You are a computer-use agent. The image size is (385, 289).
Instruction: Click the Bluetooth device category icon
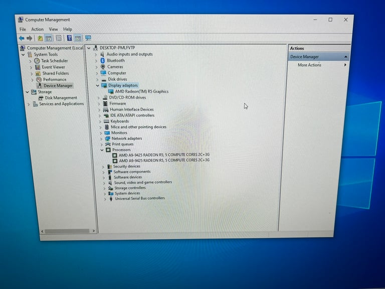coord(103,60)
